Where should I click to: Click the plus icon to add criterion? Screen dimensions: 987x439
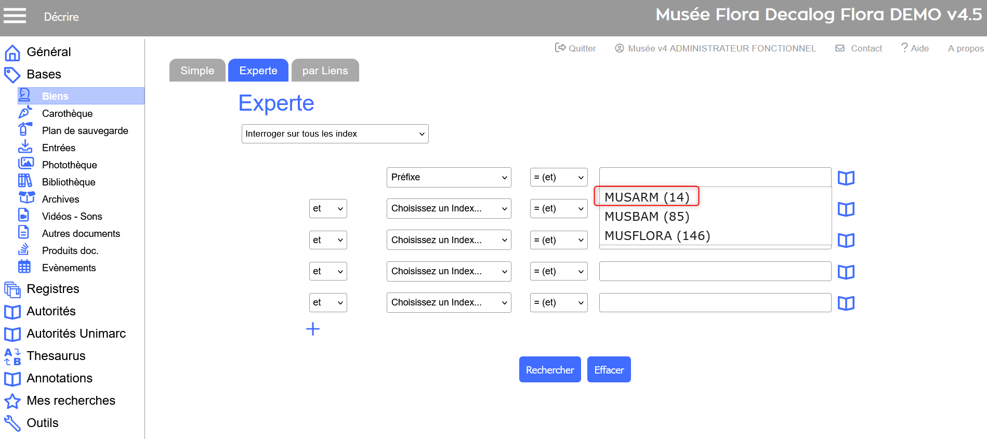(313, 329)
